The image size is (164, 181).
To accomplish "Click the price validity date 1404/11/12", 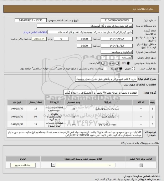I will coord(117,46).
